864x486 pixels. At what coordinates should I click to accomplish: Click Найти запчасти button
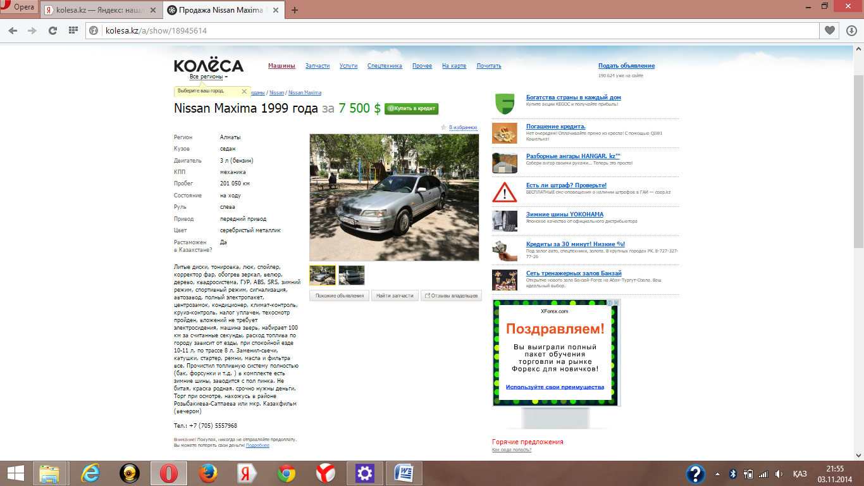(395, 296)
